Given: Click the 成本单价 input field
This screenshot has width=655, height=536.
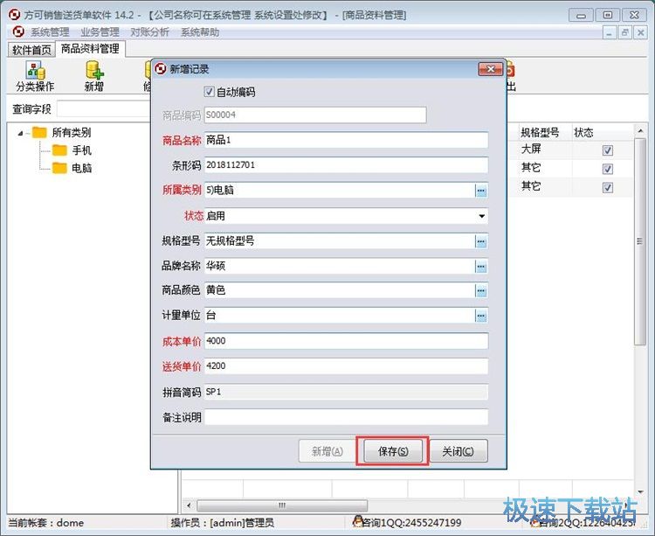Looking at the screenshot, I should tap(346, 341).
